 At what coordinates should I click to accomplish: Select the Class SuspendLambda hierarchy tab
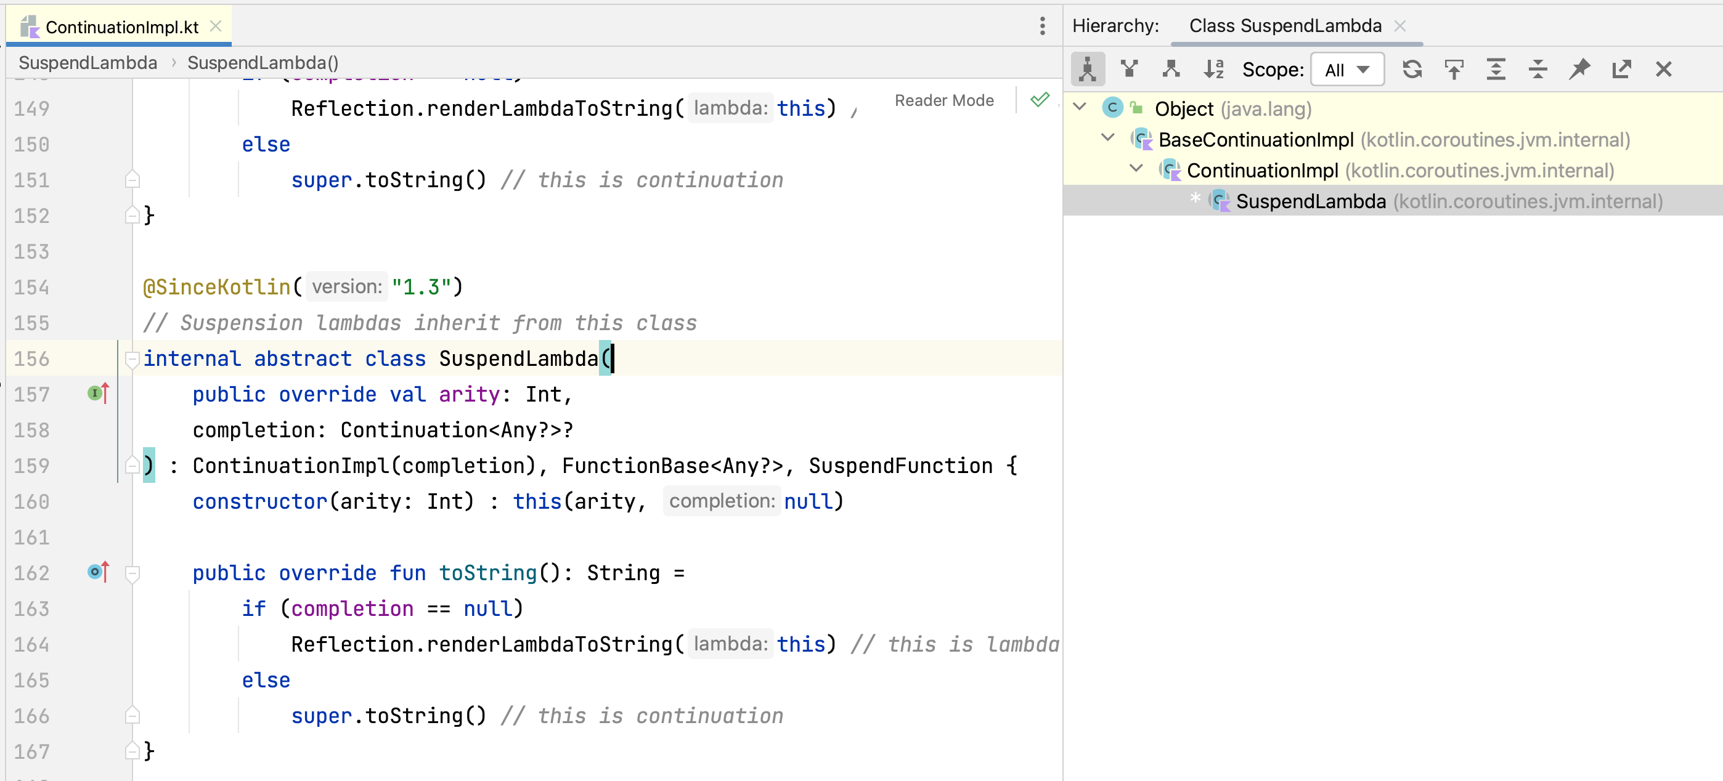pyautogui.click(x=1284, y=25)
